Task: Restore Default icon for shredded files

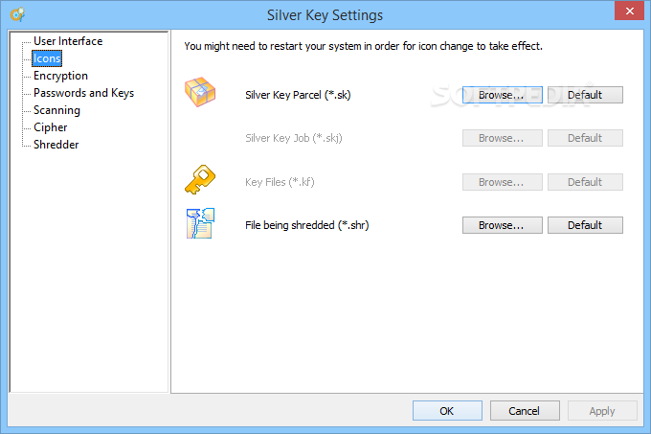Action: (585, 225)
